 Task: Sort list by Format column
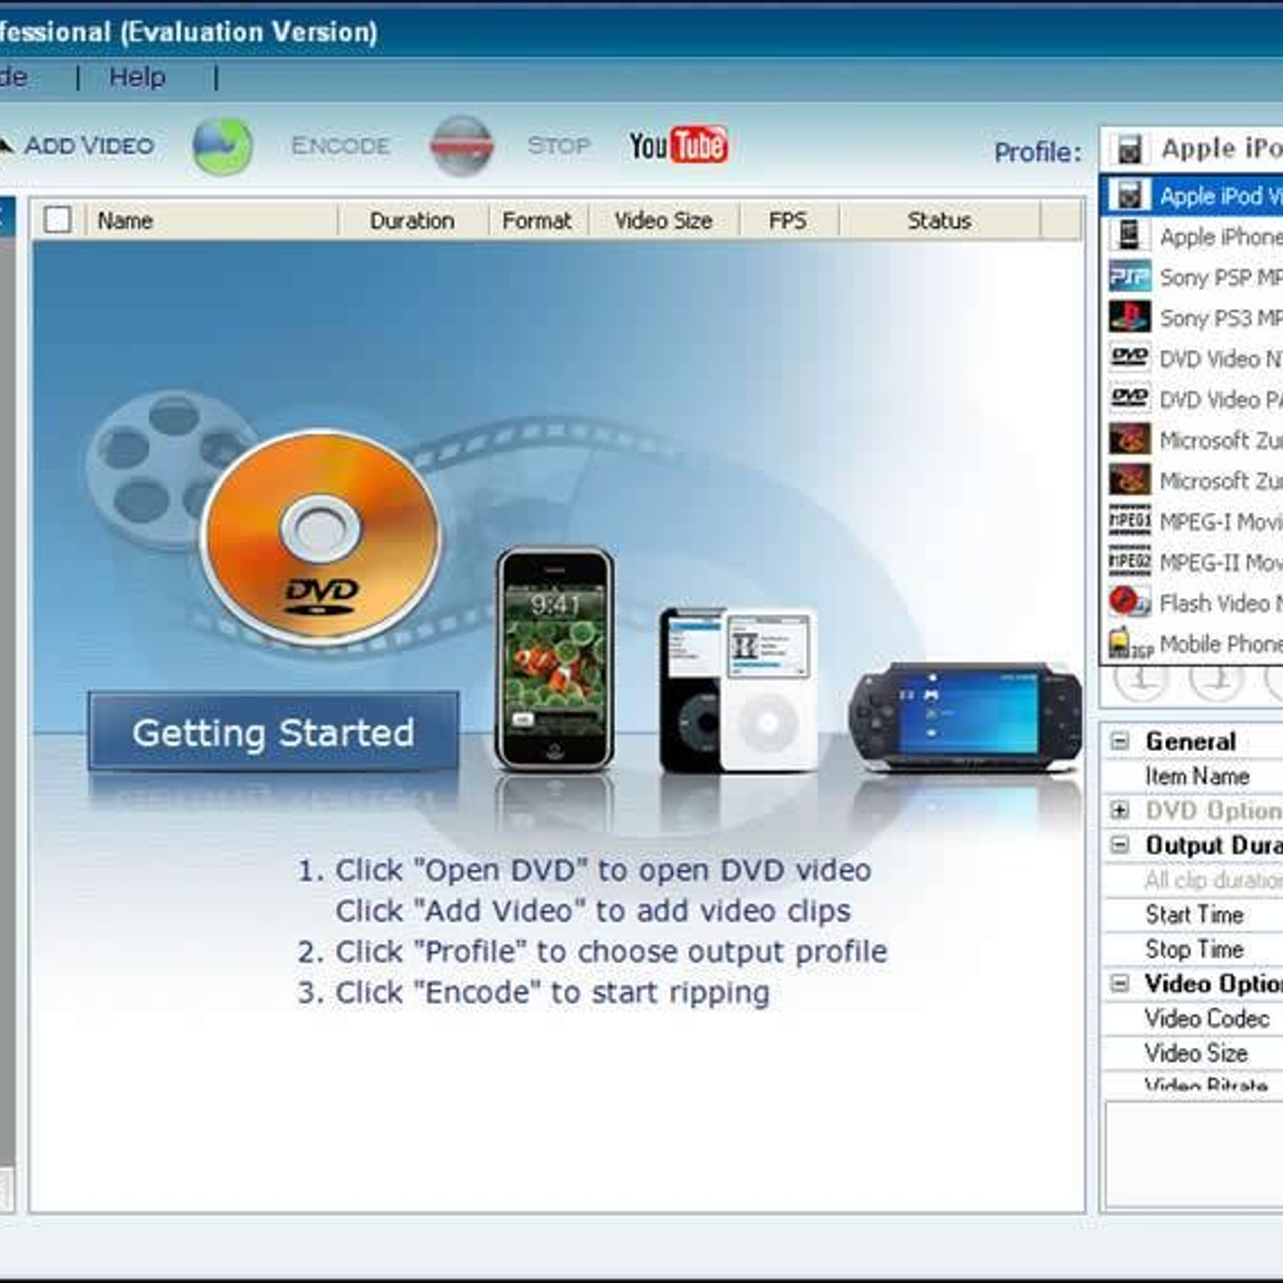(x=537, y=221)
